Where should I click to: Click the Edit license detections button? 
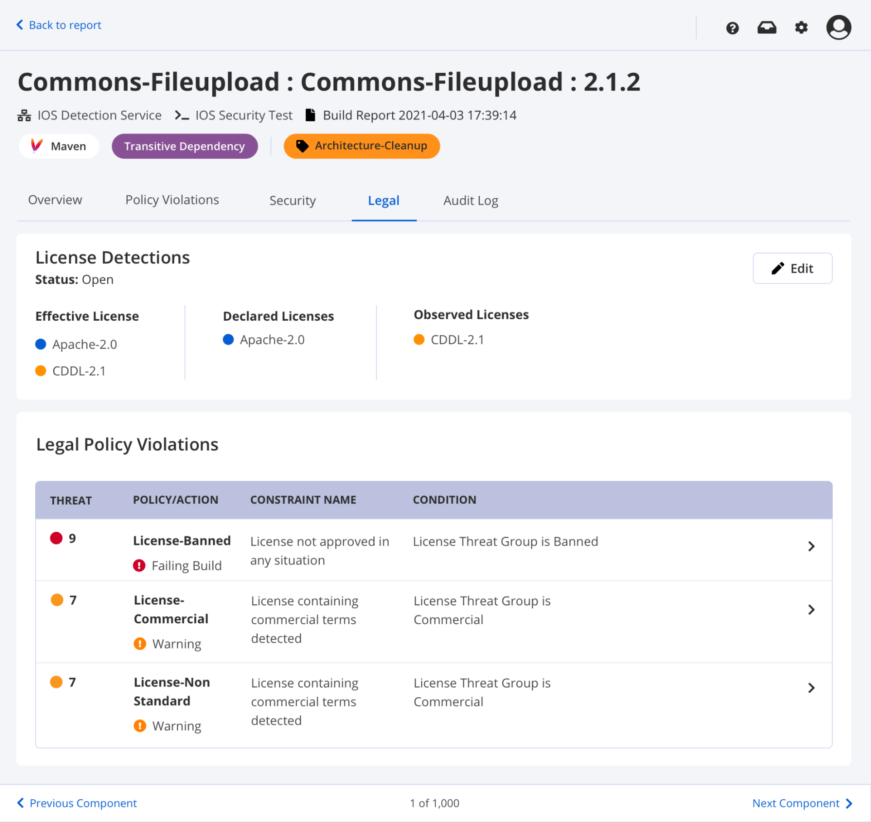coord(792,268)
